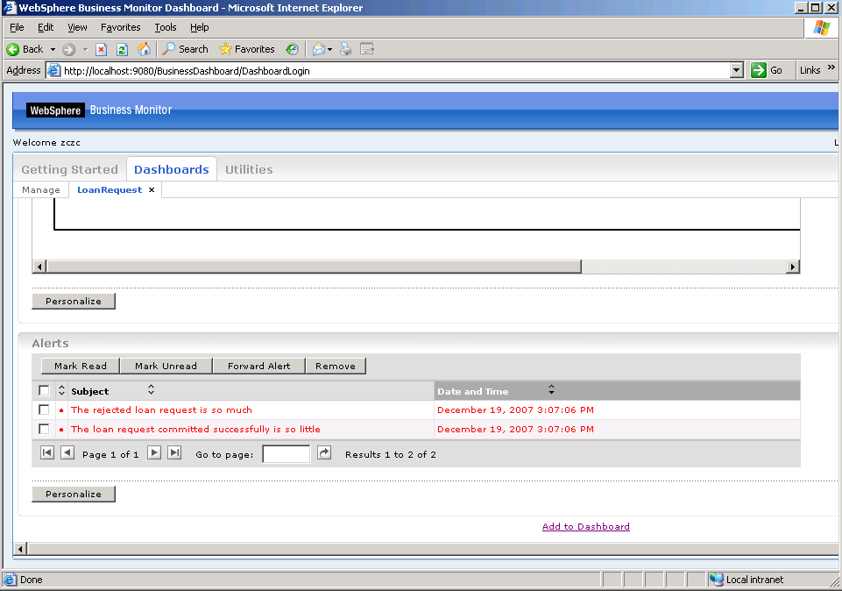Open the address bar dropdown arrow

(x=736, y=71)
